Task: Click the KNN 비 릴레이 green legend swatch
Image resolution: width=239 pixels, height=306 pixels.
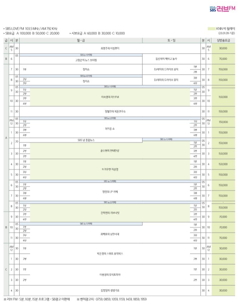Action: tap(212, 29)
